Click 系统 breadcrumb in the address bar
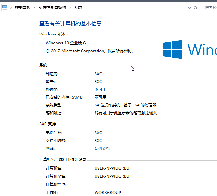217x196 pixels. (78, 7)
